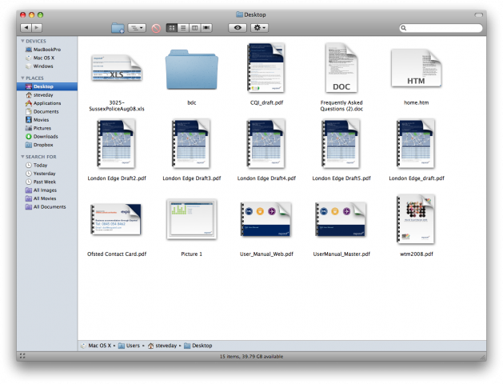
Task: Select the Ofsted Contact Card.pdf icon
Action: (116, 219)
